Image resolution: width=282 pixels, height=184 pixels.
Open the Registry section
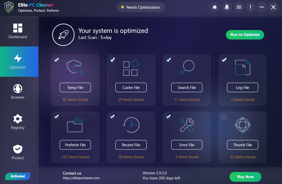18,122
